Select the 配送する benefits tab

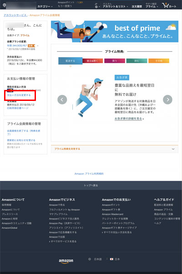tap(71, 61)
